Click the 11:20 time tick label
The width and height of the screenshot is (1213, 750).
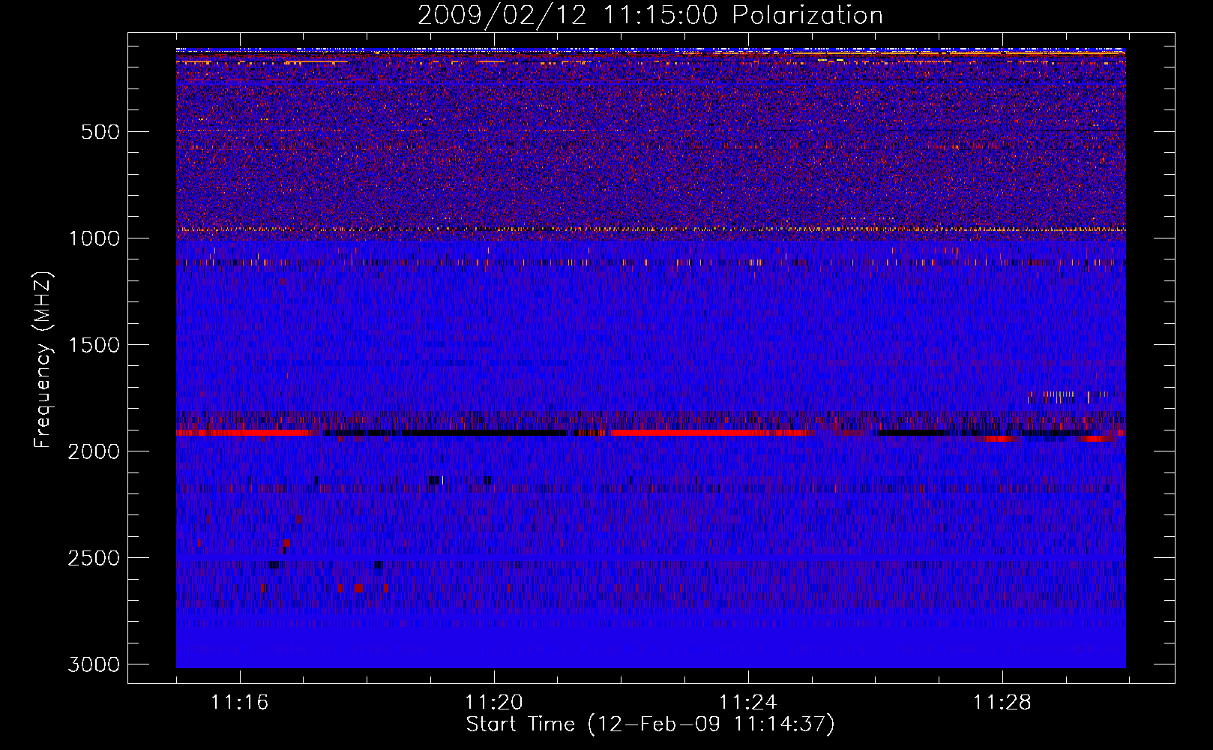point(494,703)
